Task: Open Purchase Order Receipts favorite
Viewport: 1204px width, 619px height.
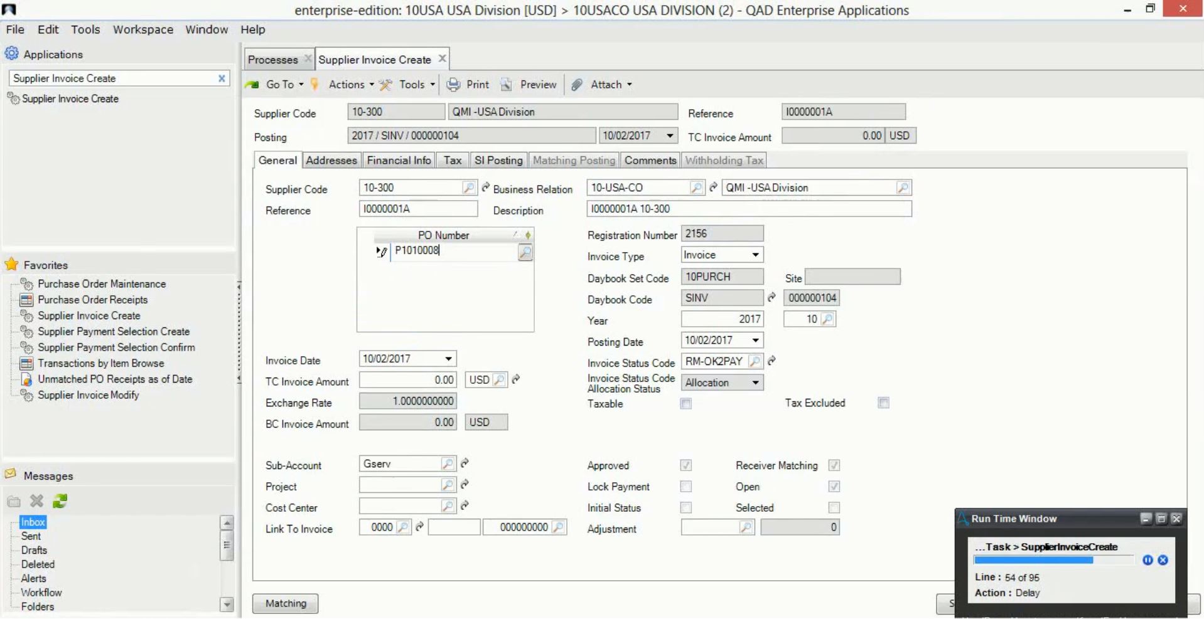Action: [92, 300]
